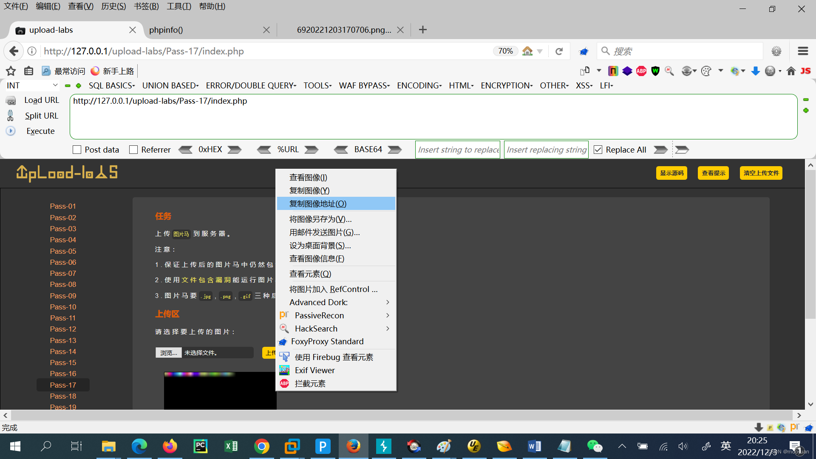Expand the ERROR/DOUBLE QUERY menu
Image resolution: width=816 pixels, height=459 pixels.
click(251, 85)
